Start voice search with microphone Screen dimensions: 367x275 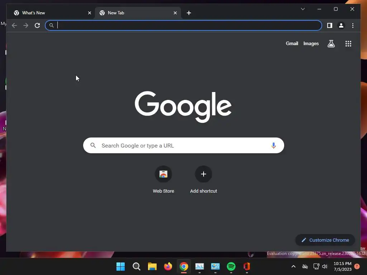(x=273, y=145)
